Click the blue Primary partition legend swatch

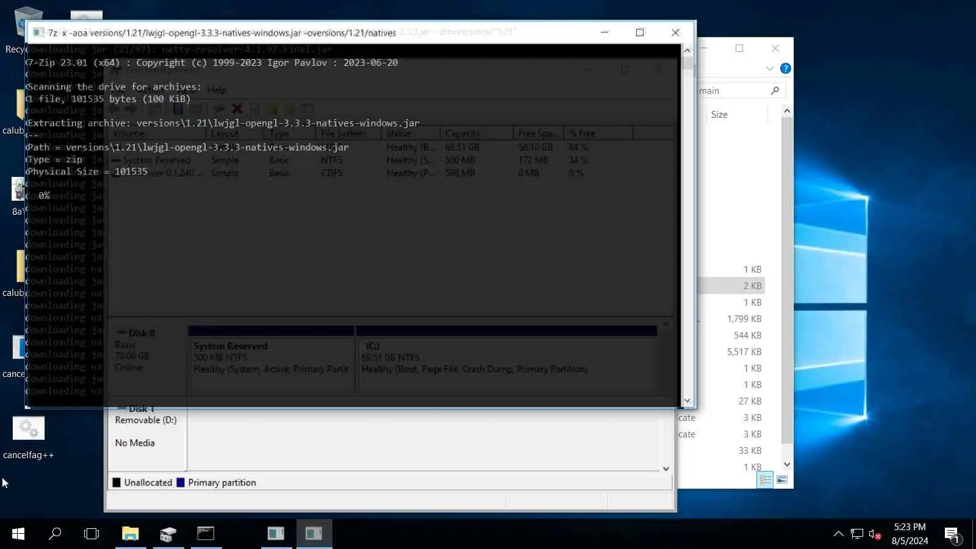[x=181, y=483]
